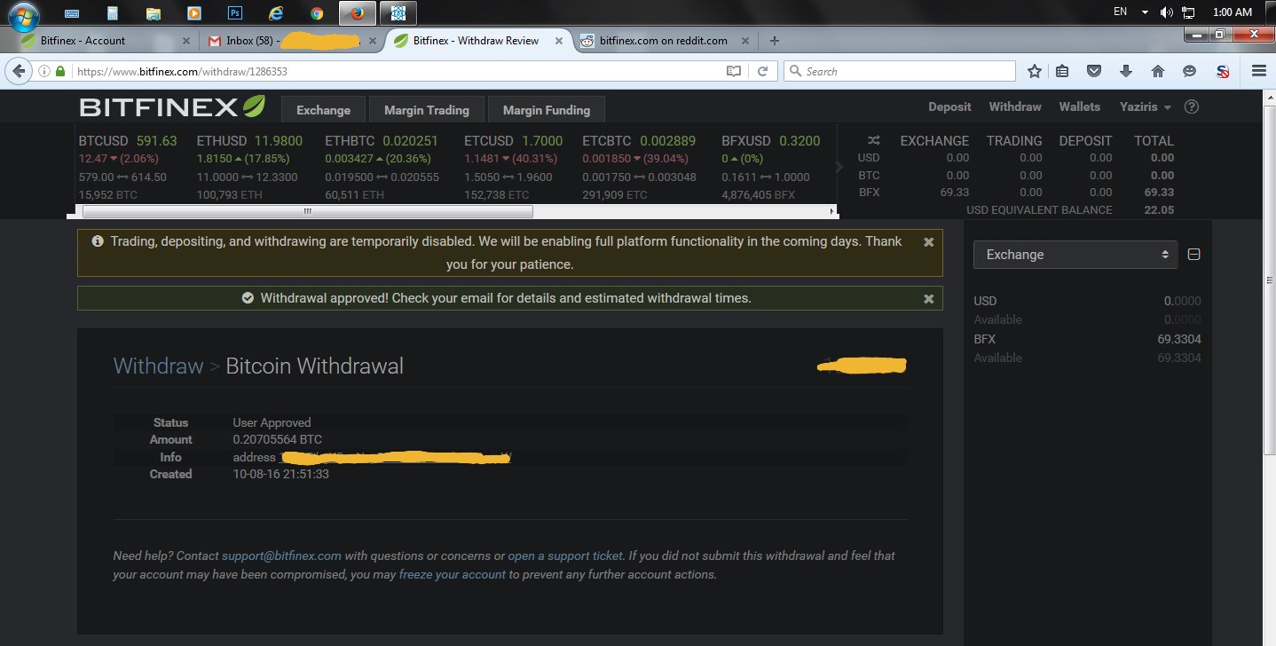
Task: Open the Wallets page
Action: coord(1079,106)
